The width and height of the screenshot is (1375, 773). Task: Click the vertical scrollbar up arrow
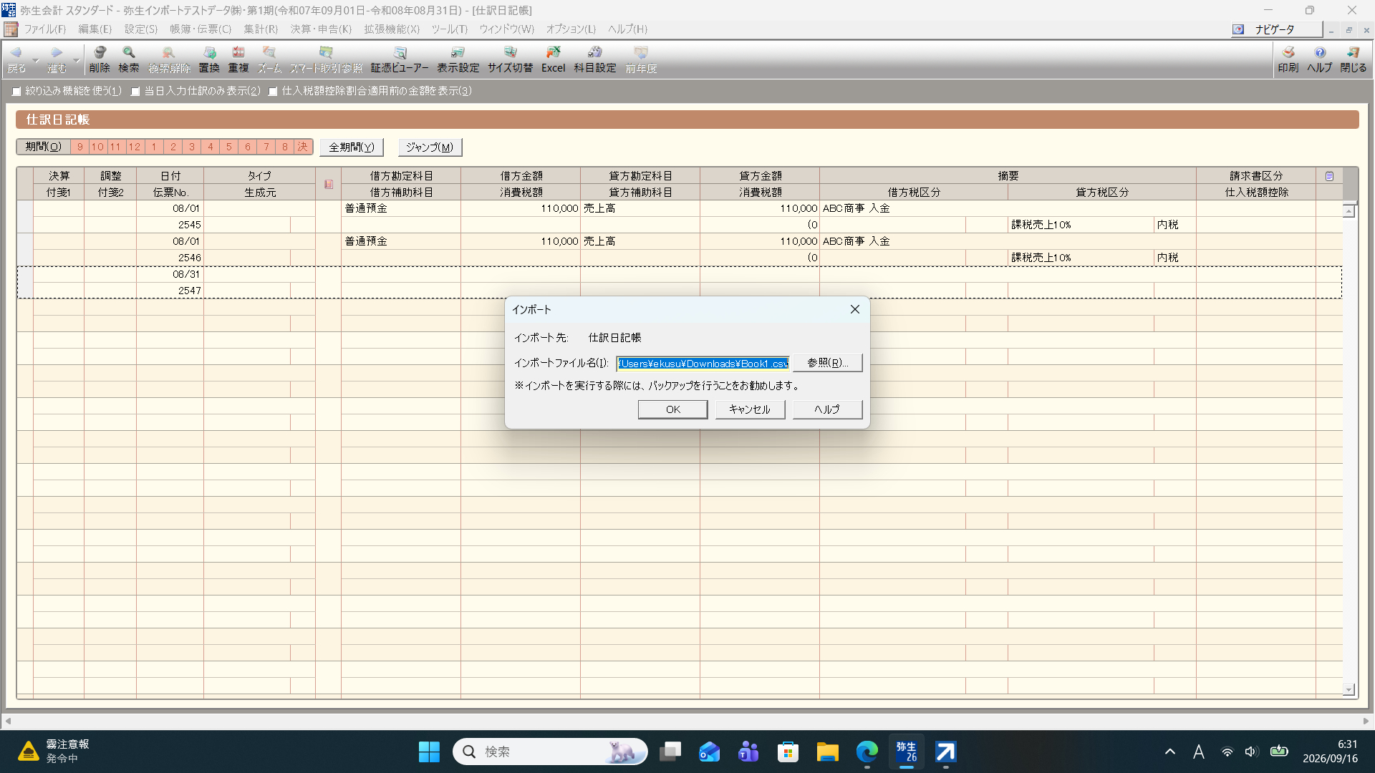(x=1349, y=210)
